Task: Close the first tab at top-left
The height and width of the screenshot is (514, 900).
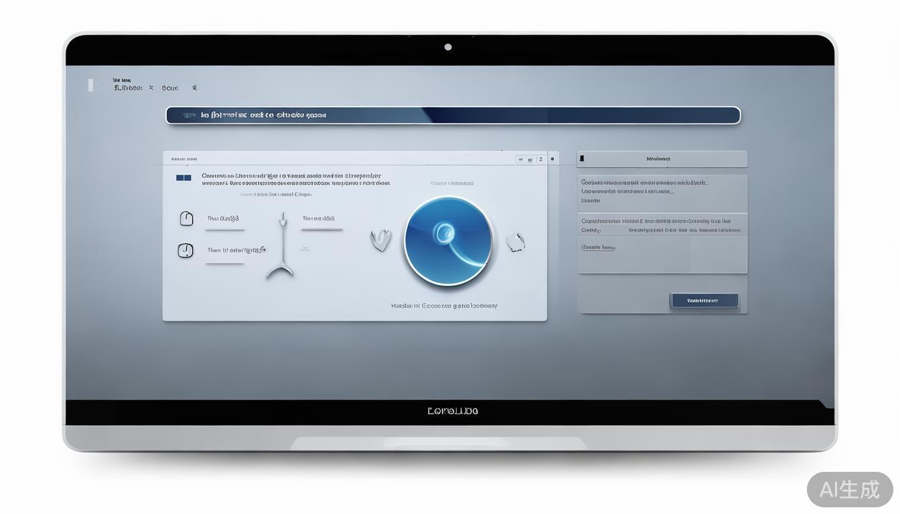Action: click(x=151, y=88)
